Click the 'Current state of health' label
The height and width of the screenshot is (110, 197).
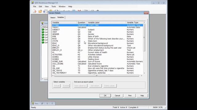[98, 52]
